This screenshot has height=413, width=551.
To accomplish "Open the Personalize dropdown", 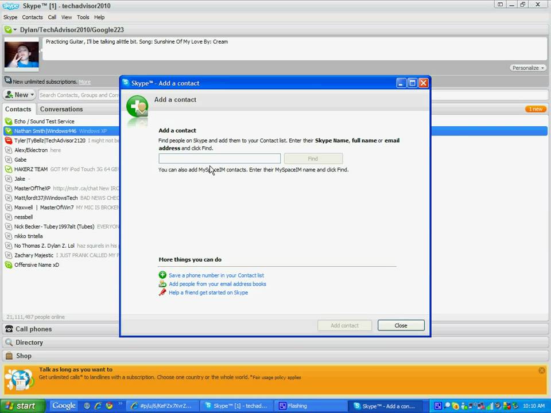I will coord(528,68).
